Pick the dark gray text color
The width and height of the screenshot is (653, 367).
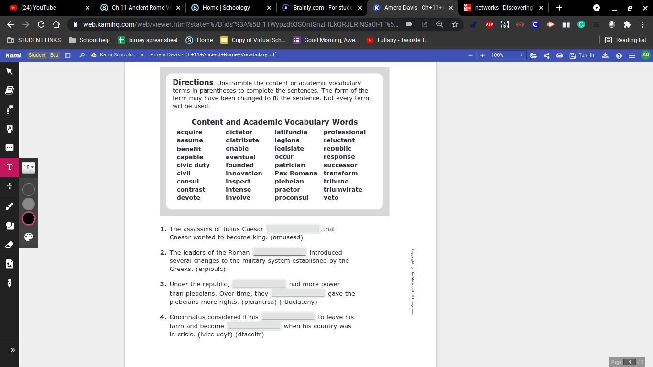(29, 190)
